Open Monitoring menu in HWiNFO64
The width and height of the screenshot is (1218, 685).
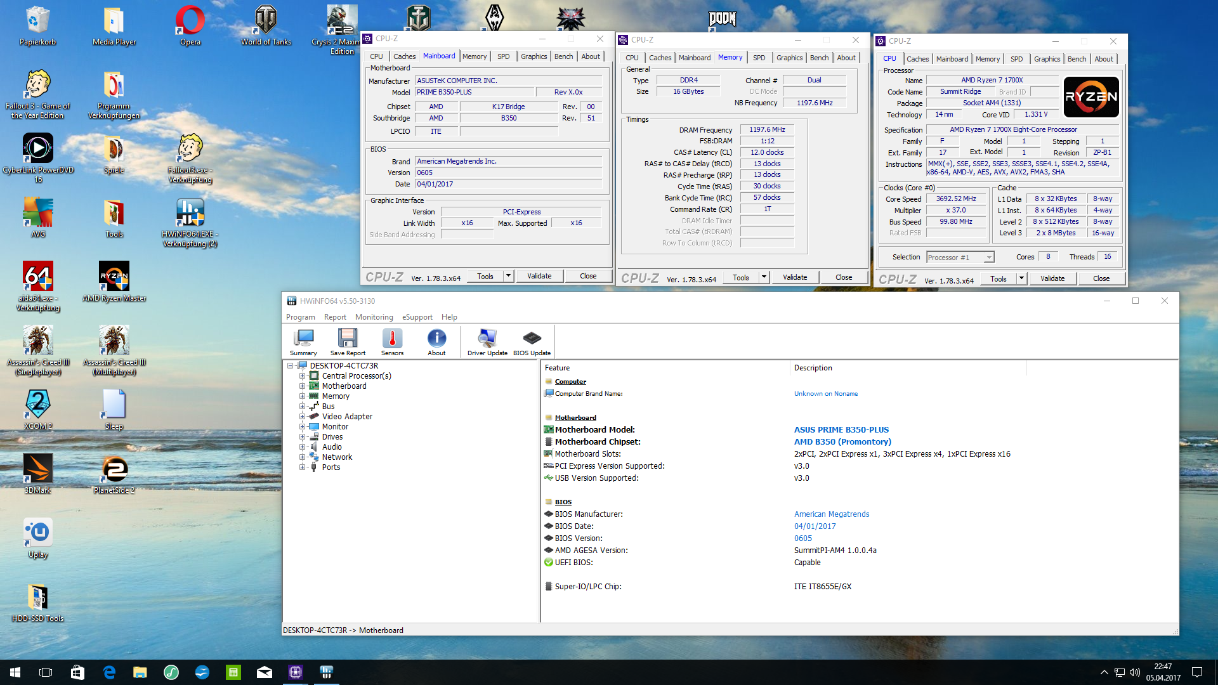point(374,317)
